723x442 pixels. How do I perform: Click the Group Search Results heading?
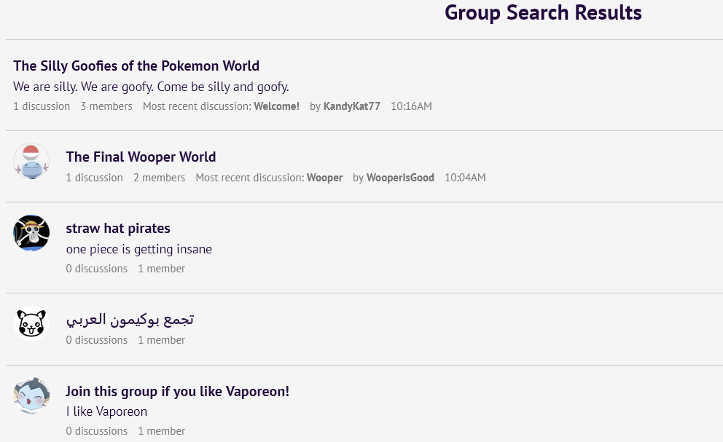[x=543, y=12]
